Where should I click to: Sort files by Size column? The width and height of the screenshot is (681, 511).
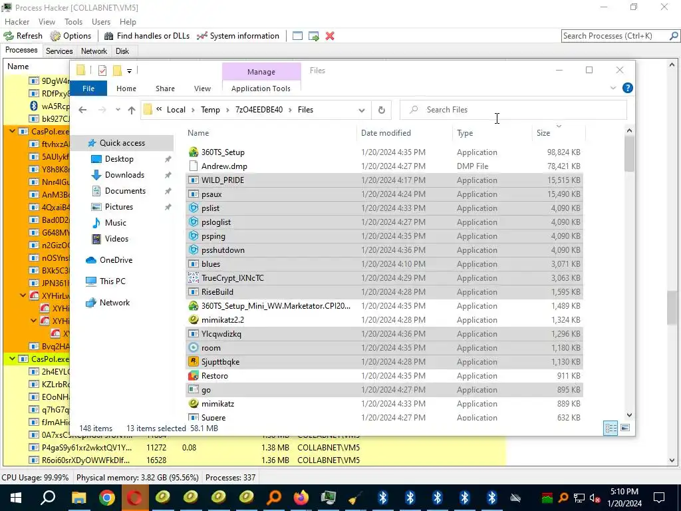coord(559,133)
